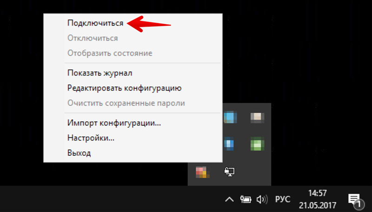
Task: Click the OpenVPN monitor-with-lock tray icon
Action: 229,172
